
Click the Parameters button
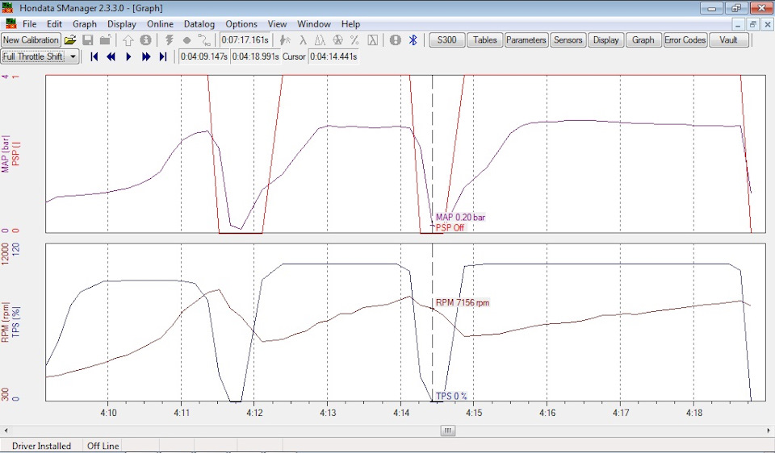tap(526, 40)
